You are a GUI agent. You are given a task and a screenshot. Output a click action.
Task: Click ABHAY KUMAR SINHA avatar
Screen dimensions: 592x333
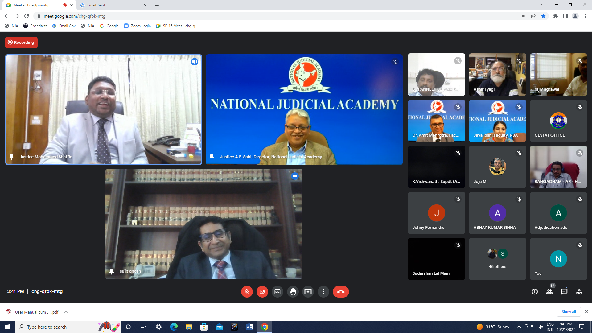pos(497,213)
